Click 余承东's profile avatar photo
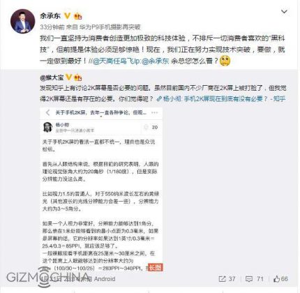Viewport: 300px width, 293px height. (22, 22)
